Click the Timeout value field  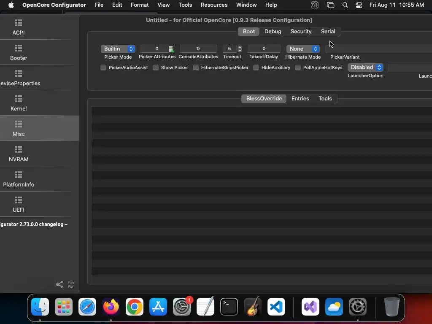coord(229,49)
